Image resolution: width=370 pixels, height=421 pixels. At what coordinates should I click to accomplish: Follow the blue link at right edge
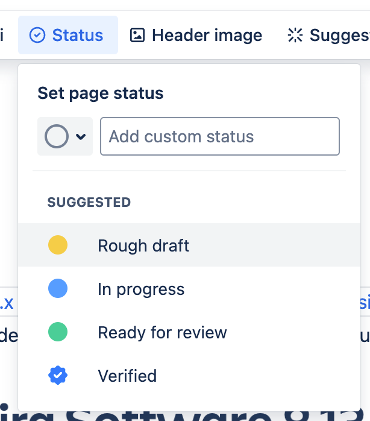coord(364,303)
